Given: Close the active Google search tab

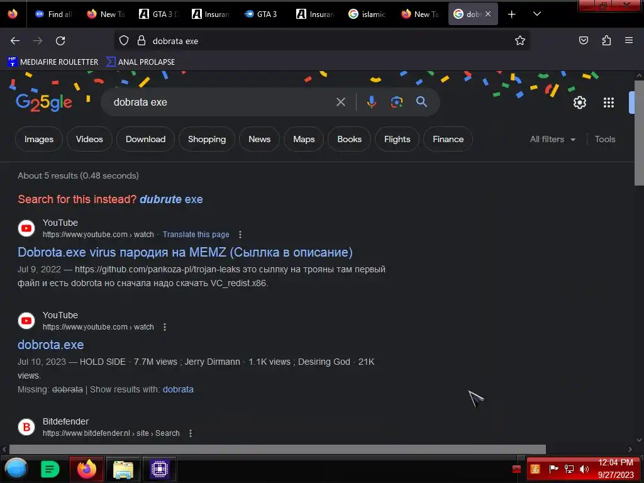Looking at the screenshot, I should (x=488, y=14).
